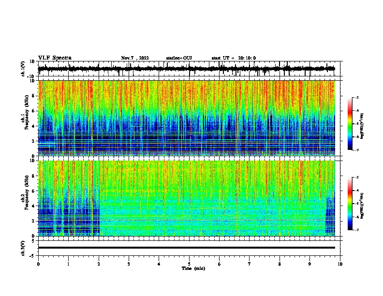Click time axis tick label "4"

point(159,264)
